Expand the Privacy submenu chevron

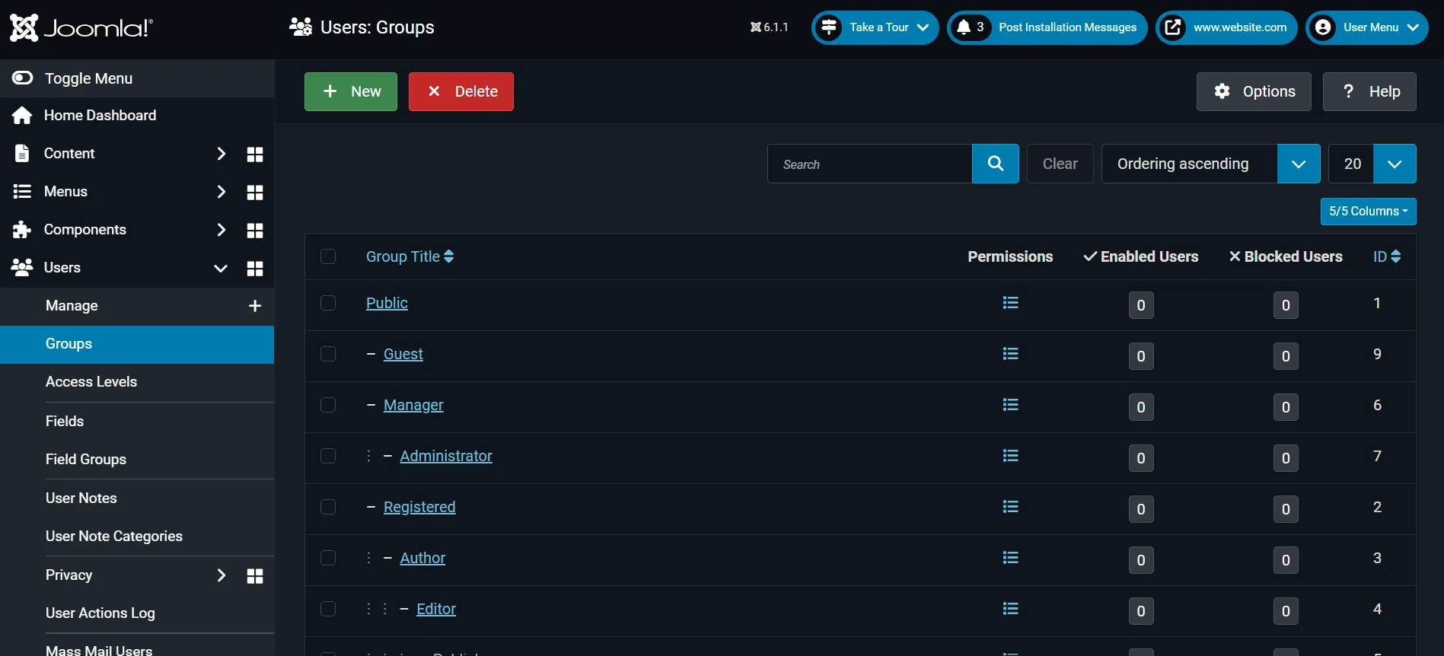tap(221, 575)
